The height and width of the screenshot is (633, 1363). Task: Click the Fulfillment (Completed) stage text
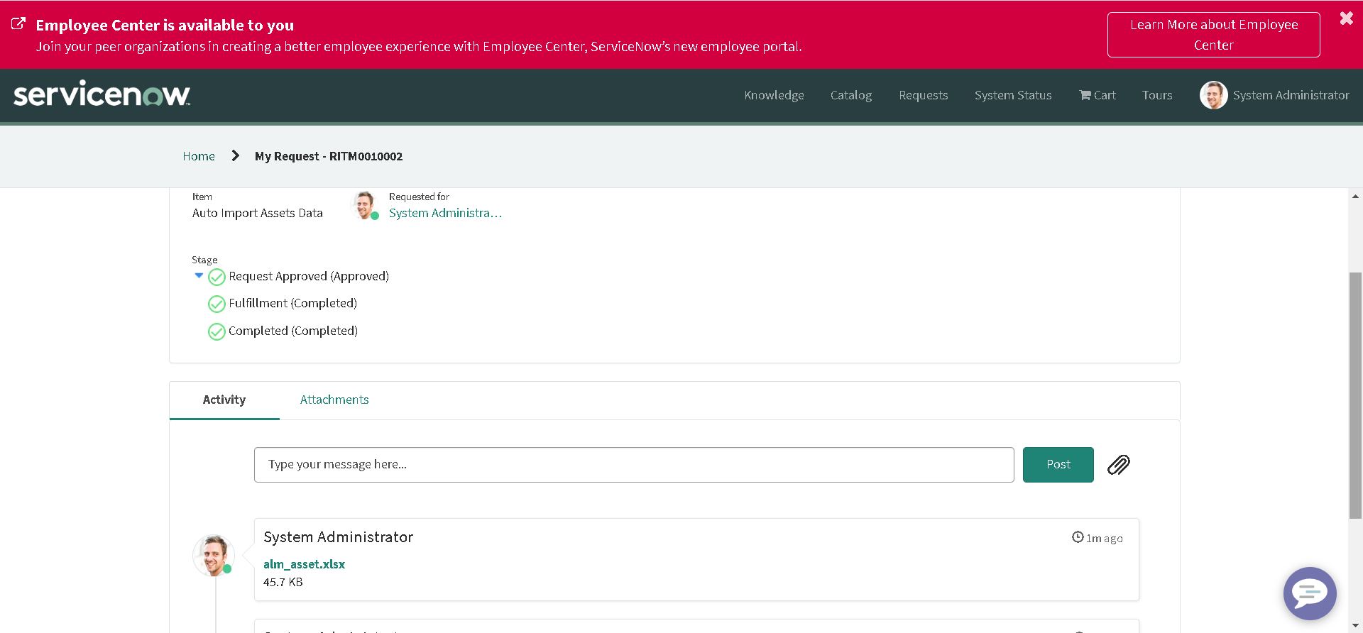(x=292, y=303)
